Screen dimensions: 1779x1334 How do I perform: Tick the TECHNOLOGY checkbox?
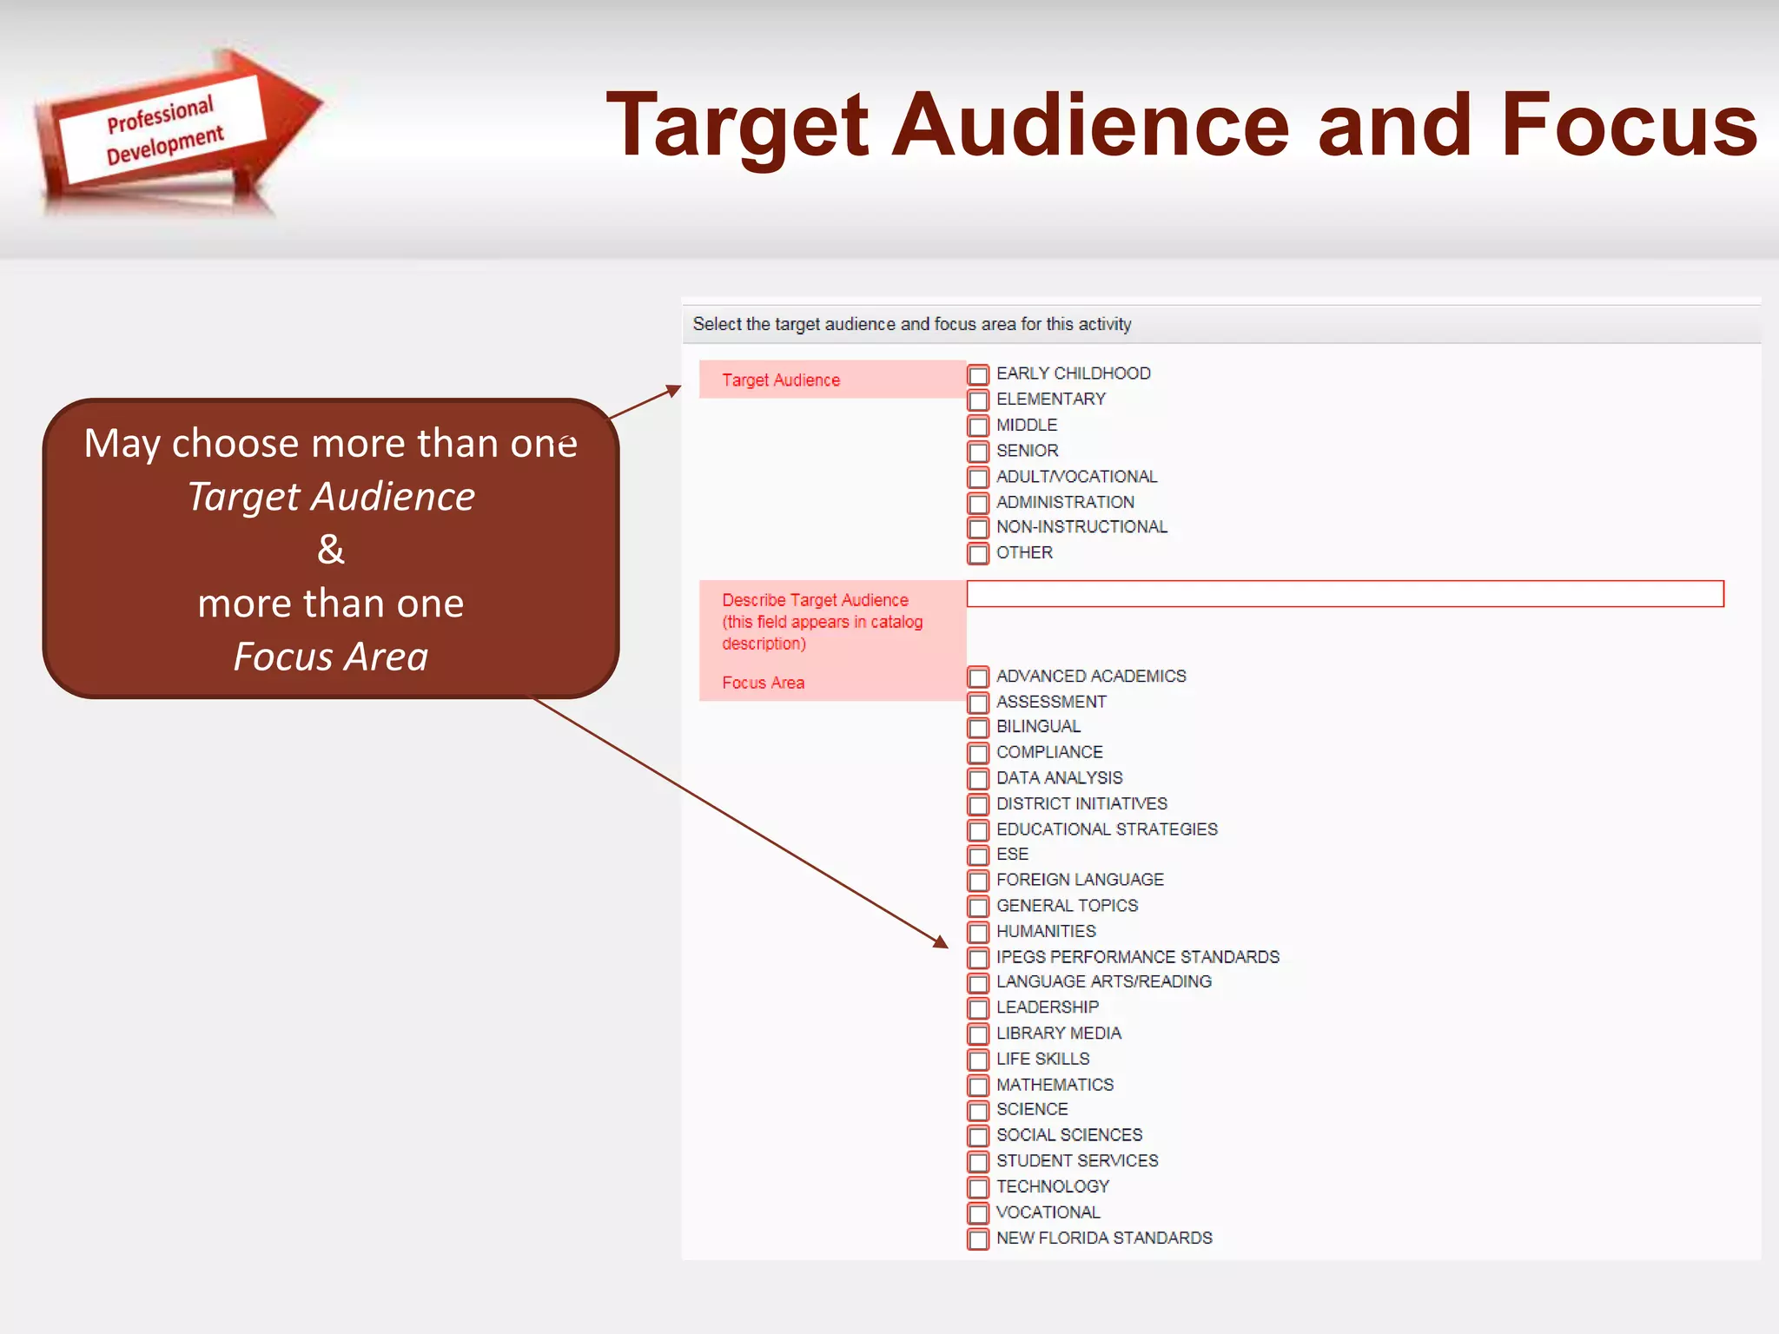[978, 1188]
